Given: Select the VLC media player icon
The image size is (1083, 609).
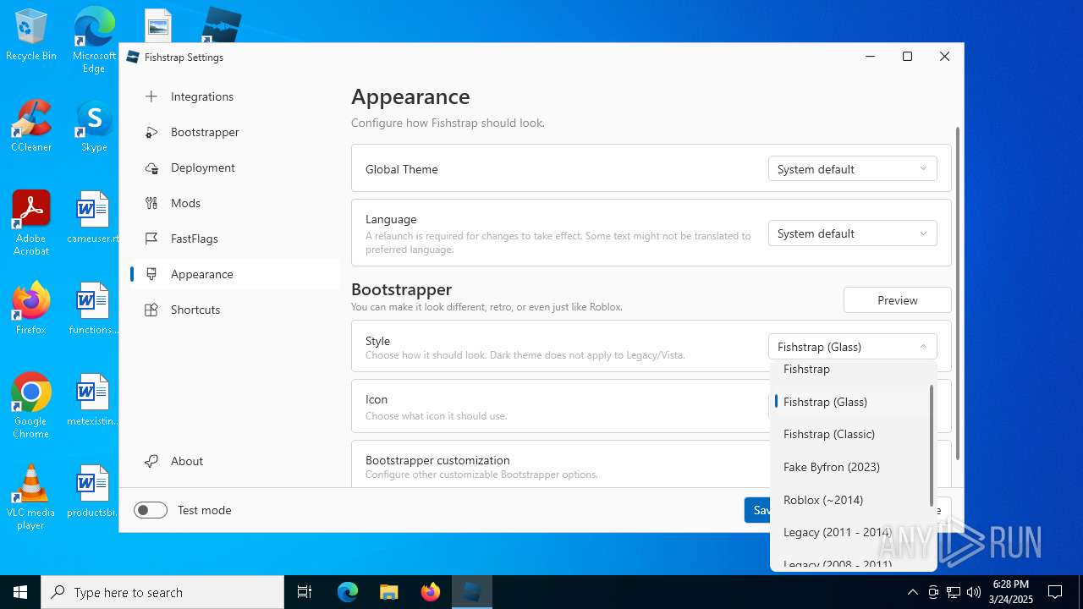Looking at the screenshot, I should click(x=31, y=497).
